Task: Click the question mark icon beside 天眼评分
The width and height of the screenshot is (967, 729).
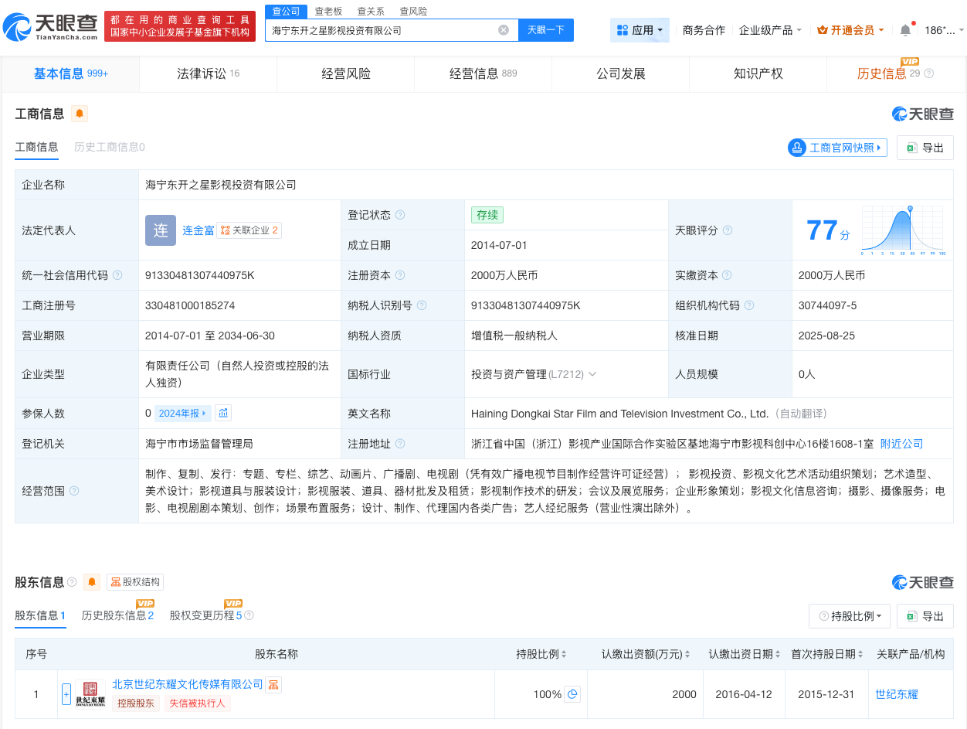Action: click(728, 230)
